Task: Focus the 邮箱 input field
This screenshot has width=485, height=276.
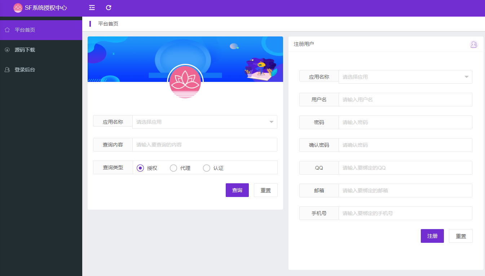Action: coord(405,190)
